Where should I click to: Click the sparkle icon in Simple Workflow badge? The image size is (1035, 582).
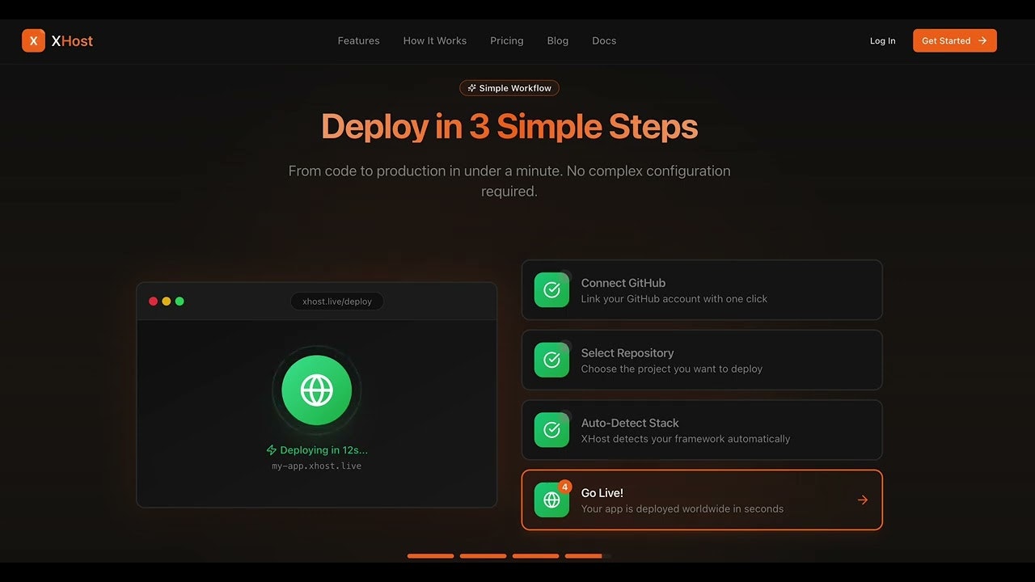click(x=472, y=88)
